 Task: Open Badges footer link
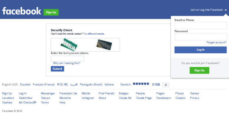pyautogui.click(x=123, y=93)
